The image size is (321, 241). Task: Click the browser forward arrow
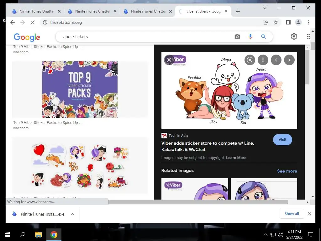pos(23,22)
